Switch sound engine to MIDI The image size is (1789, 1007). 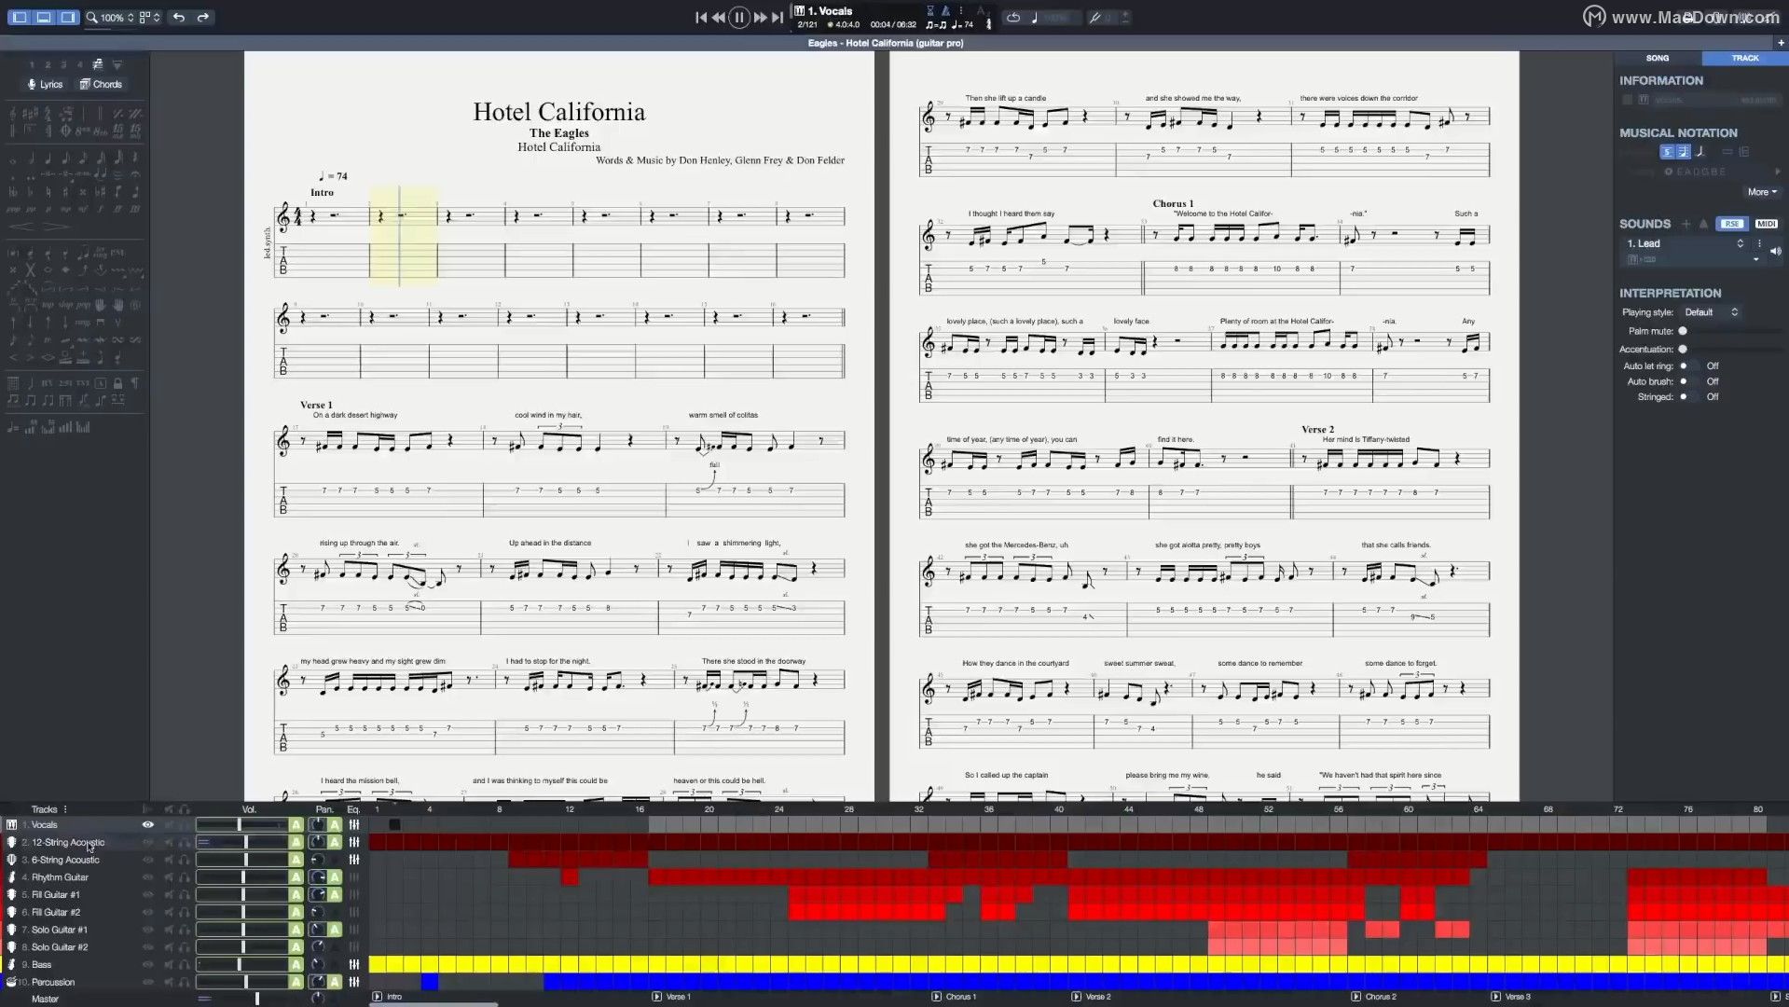pos(1767,224)
